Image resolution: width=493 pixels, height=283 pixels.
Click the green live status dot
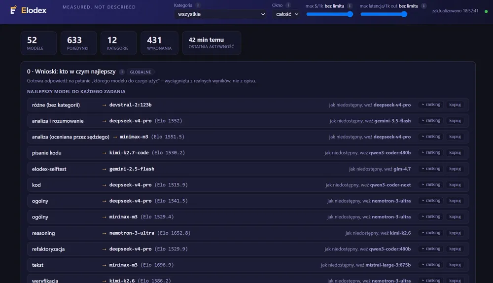[486, 11]
